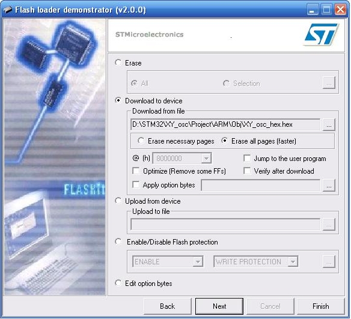This screenshot has width=351, height=319.
Task: Click browse button for Upload to file
Action: pos(329,224)
